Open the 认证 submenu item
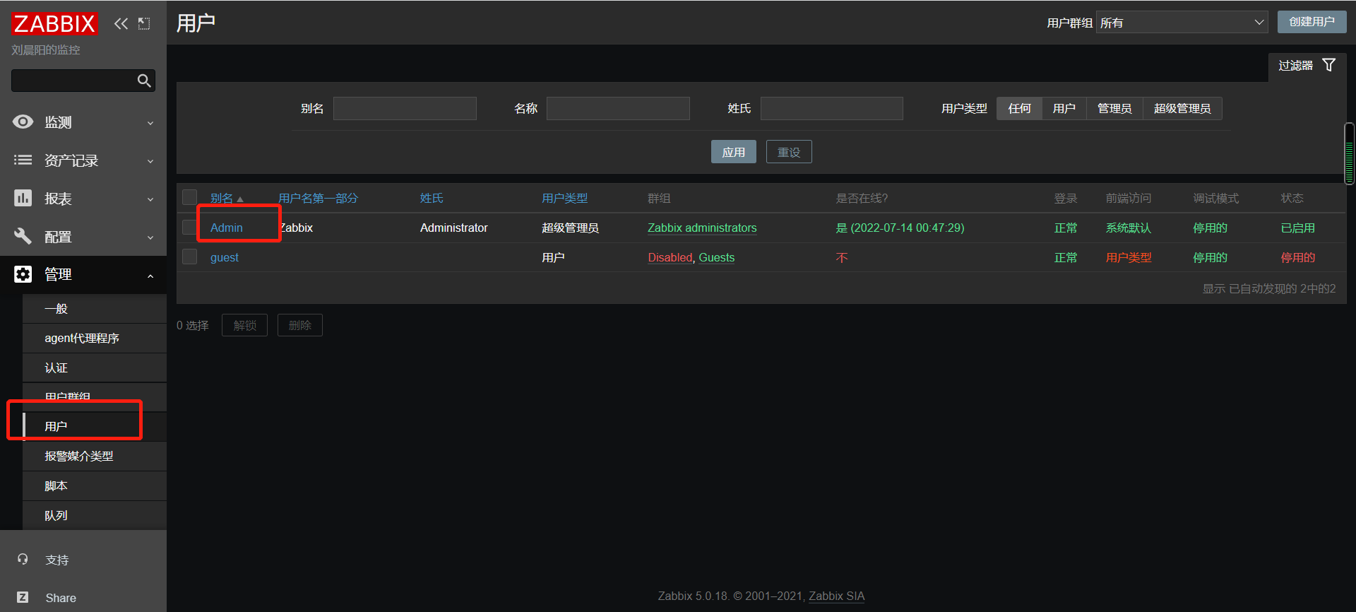Image resolution: width=1356 pixels, height=612 pixels. point(95,368)
